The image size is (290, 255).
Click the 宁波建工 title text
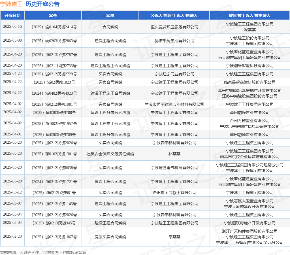pos(11,4)
